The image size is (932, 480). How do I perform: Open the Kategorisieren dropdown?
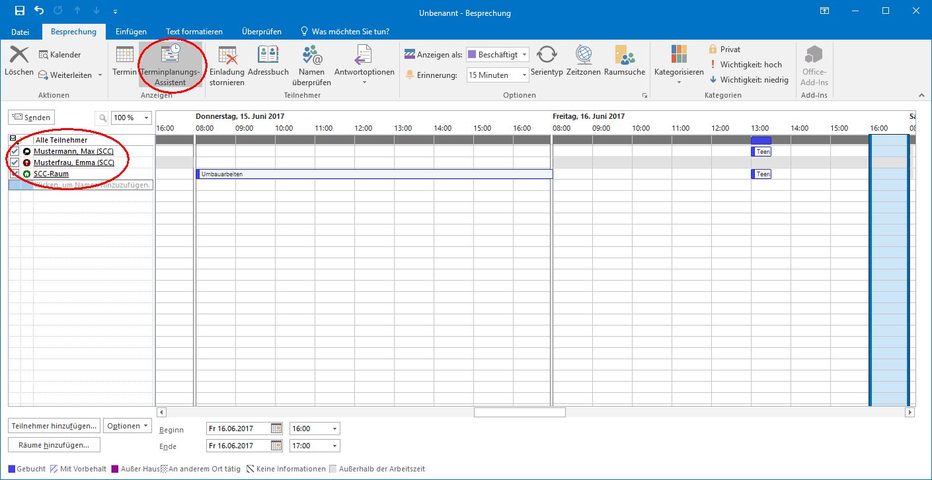coord(679,65)
